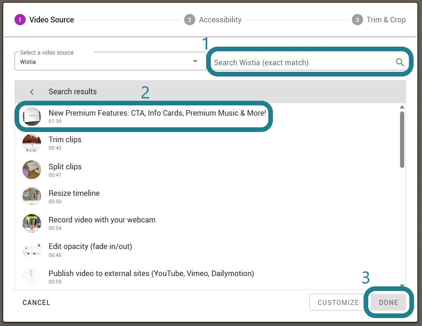Pick the Split clips video
Screen dimensions: 422x326
coord(207,170)
